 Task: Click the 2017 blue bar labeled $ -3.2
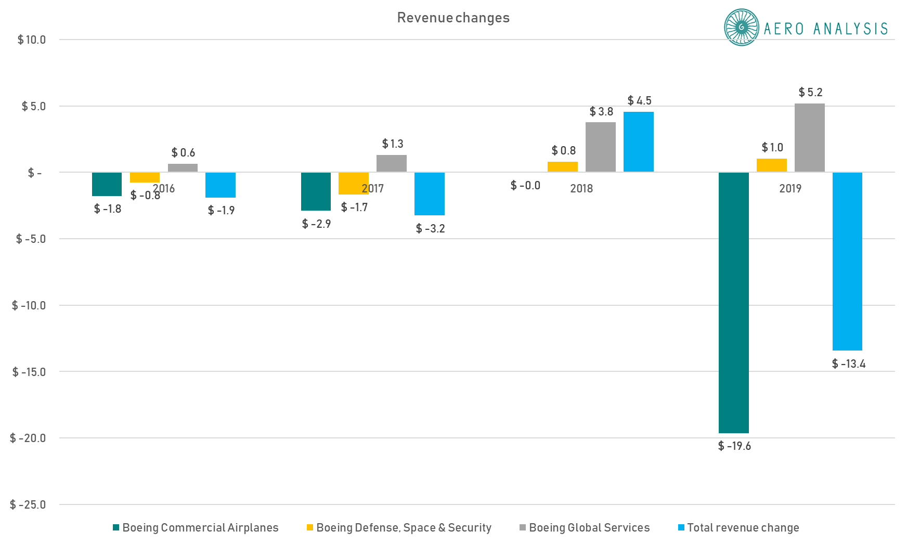pos(430,194)
